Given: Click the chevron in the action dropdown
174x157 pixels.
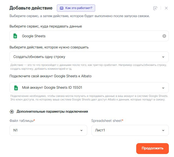Looking at the screenshot, I should 163,57.
